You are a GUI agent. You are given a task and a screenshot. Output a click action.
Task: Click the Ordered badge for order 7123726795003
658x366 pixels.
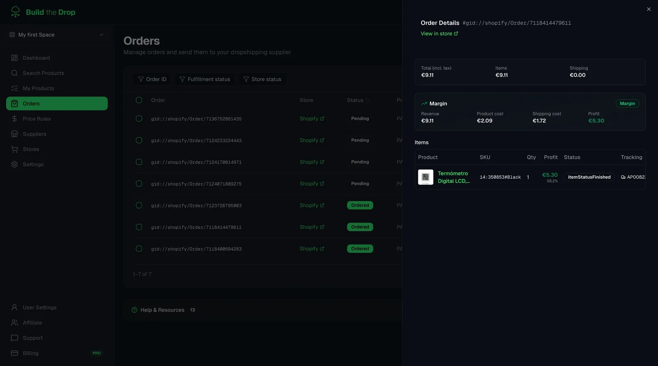[360, 205]
